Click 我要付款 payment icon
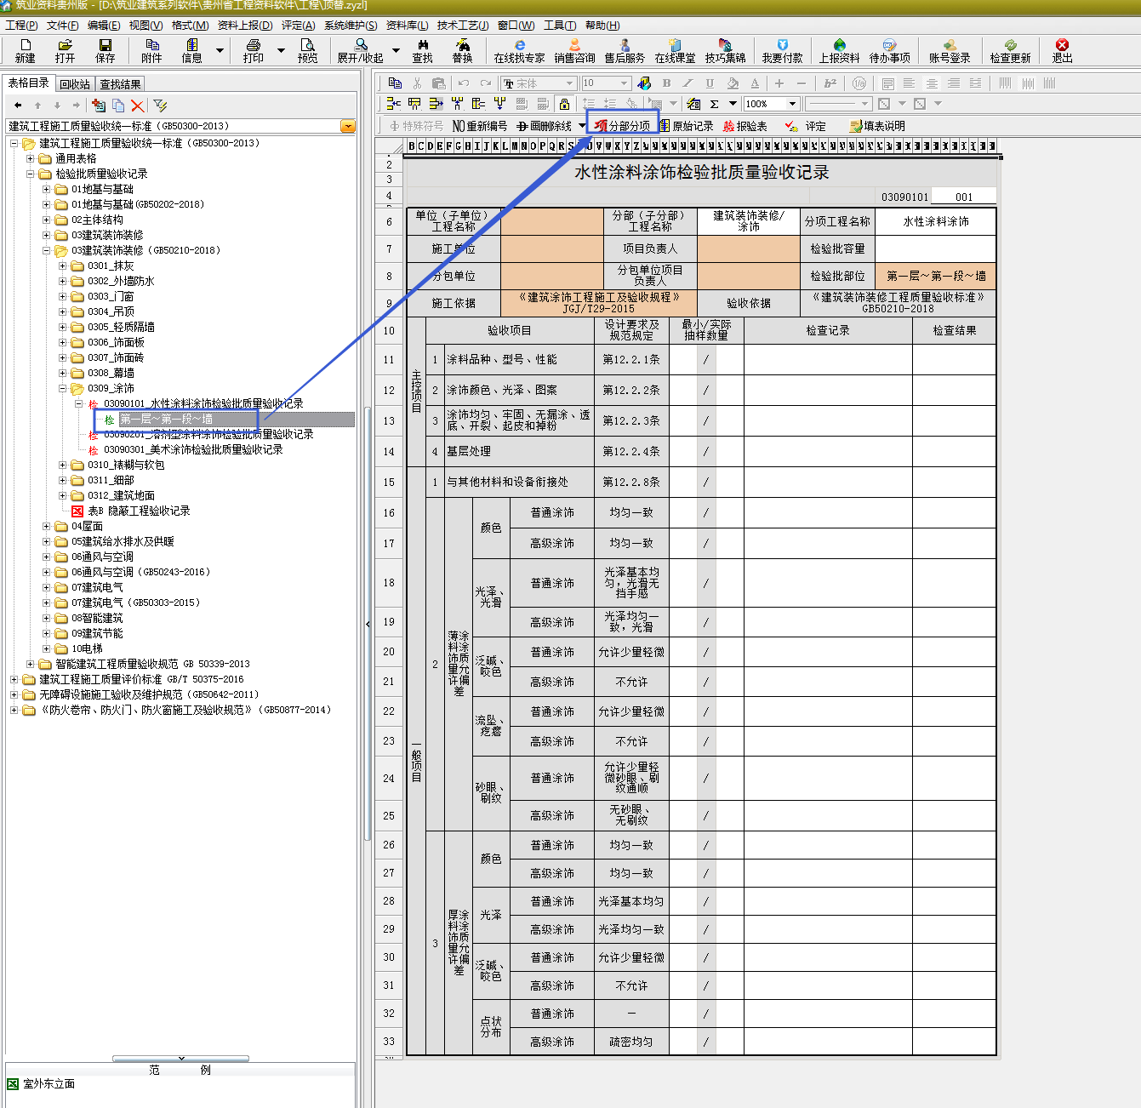The width and height of the screenshot is (1141, 1108). [x=782, y=50]
